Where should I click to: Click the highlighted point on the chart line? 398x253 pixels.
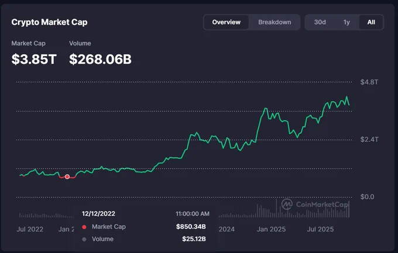pyautogui.click(x=67, y=176)
